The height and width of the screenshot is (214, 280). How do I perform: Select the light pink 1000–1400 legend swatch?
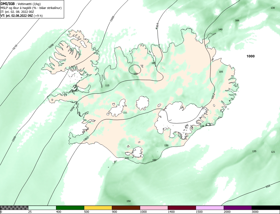pos(154,208)
